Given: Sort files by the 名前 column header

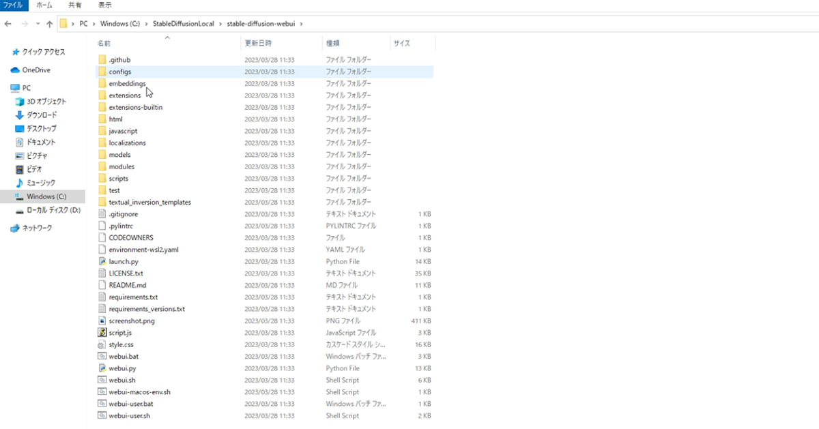Looking at the screenshot, I should click(x=104, y=43).
